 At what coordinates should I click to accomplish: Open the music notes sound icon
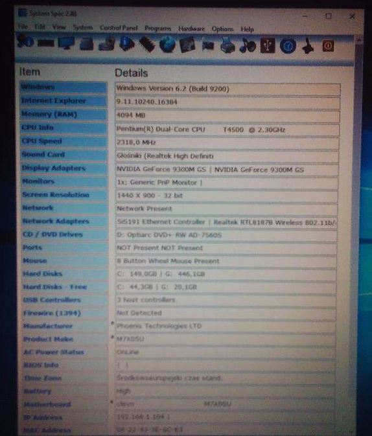[x=248, y=46]
